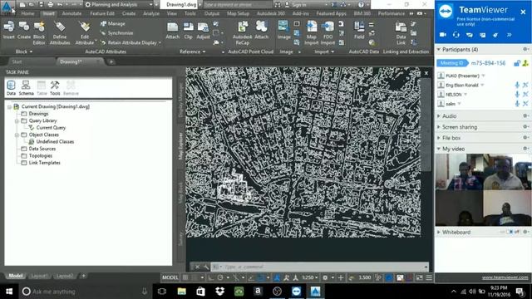Toggle the meeting lock icon
This screenshot has height=299, width=532.
pyautogui.click(x=517, y=63)
